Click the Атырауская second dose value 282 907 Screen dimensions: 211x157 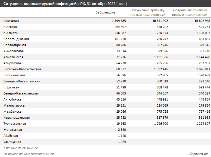coord(204,63)
